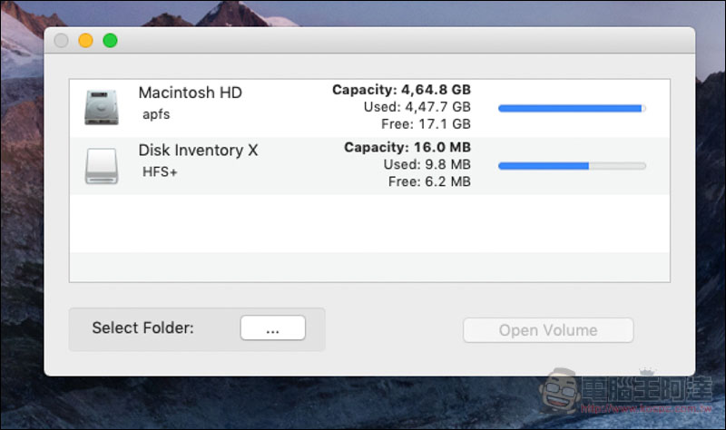This screenshot has height=430, width=726.
Task: Click the Disk Inventory X usage bar
Action: (x=572, y=166)
